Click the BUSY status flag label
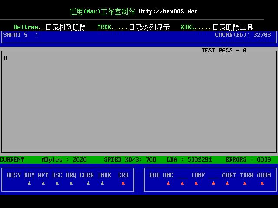 click(13, 175)
